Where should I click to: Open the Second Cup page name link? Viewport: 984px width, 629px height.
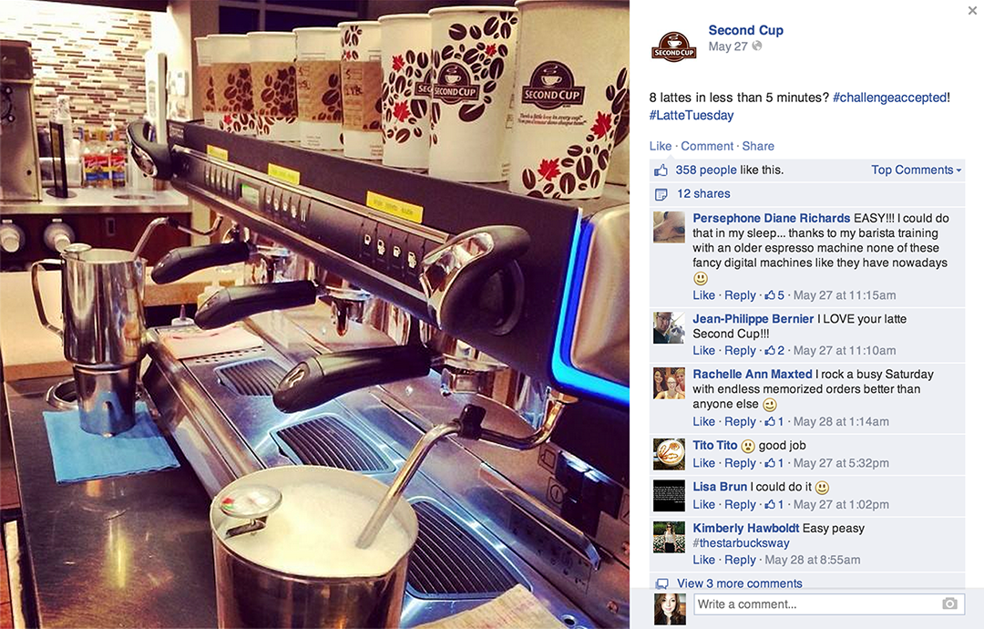click(x=745, y=30)
